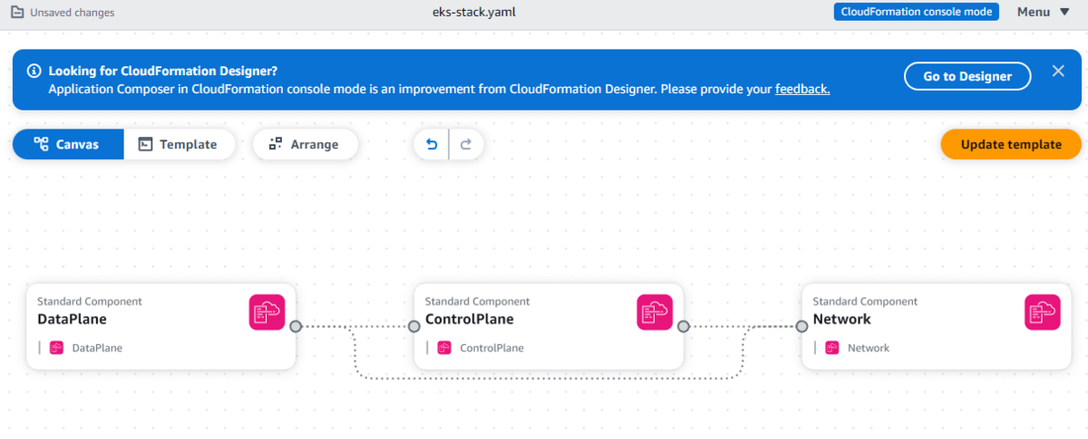Click the eks-stack.yaml file name
The height and width of the screenshot is (439, 1088).
475,13
